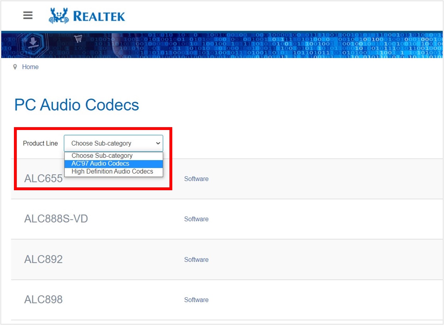
Task: Click the ALC898 product name
Action: click(x=43, y=300)
